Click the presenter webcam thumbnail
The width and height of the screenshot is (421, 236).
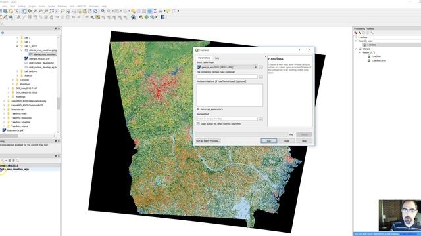point(400,216)
